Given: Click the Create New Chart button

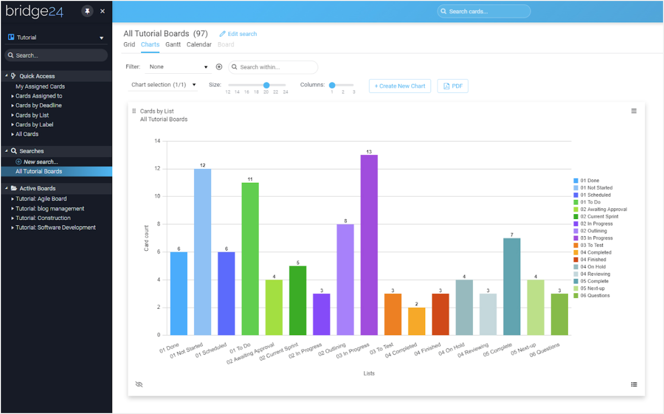Looking at the screenshot, I should 399,86.
